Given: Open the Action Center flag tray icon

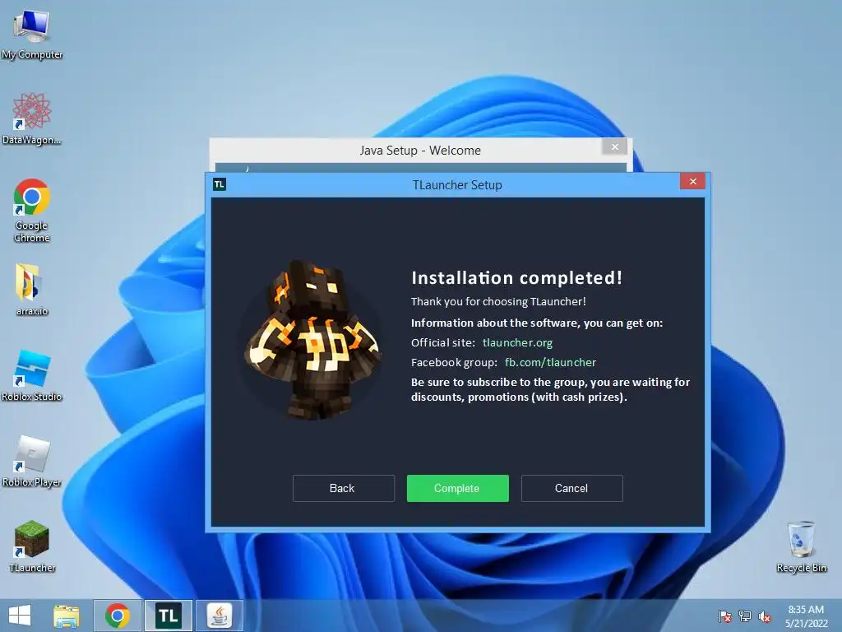Looking at the screenshot, I should click(x=725, y=616).
